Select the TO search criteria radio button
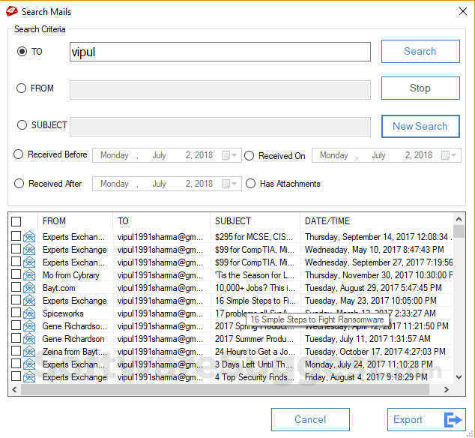The width and height of the screenshot is (475, 438). click(22, 52)
